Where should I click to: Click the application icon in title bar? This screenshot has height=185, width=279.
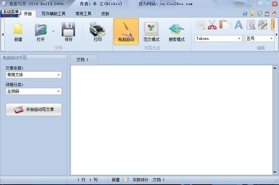[x=4, y=4]
